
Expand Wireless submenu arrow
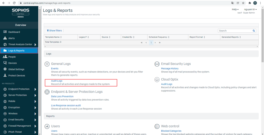(35, 114)
